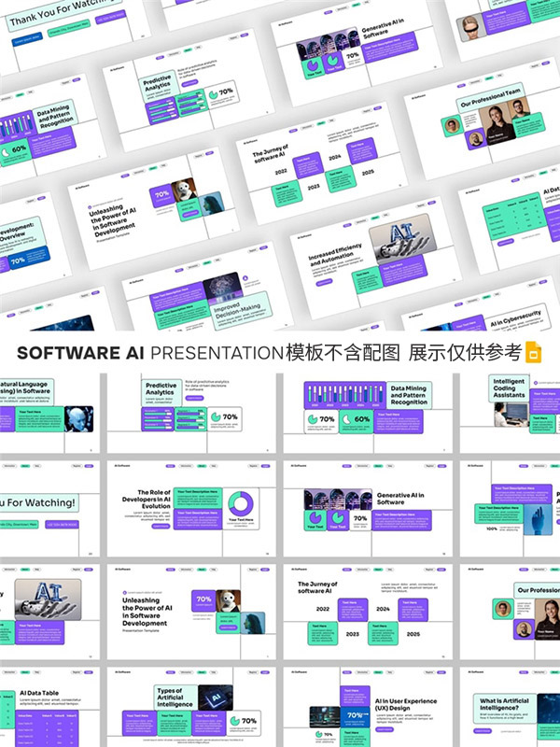Open the 'AI Data Table' slide in the flat grid
The height and width of the screenshot is (747, 560).
tap(50, 707)
